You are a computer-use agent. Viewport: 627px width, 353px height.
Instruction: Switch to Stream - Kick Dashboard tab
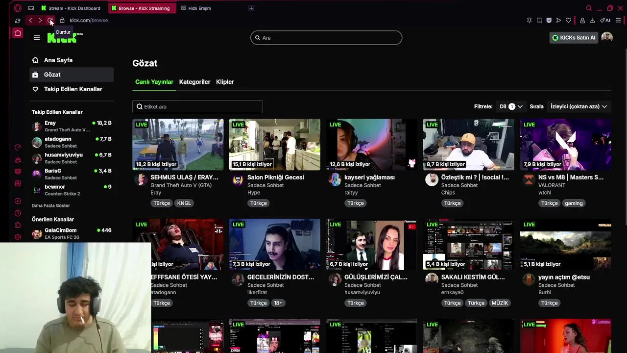pyautogui.click(x=71, y=8)
